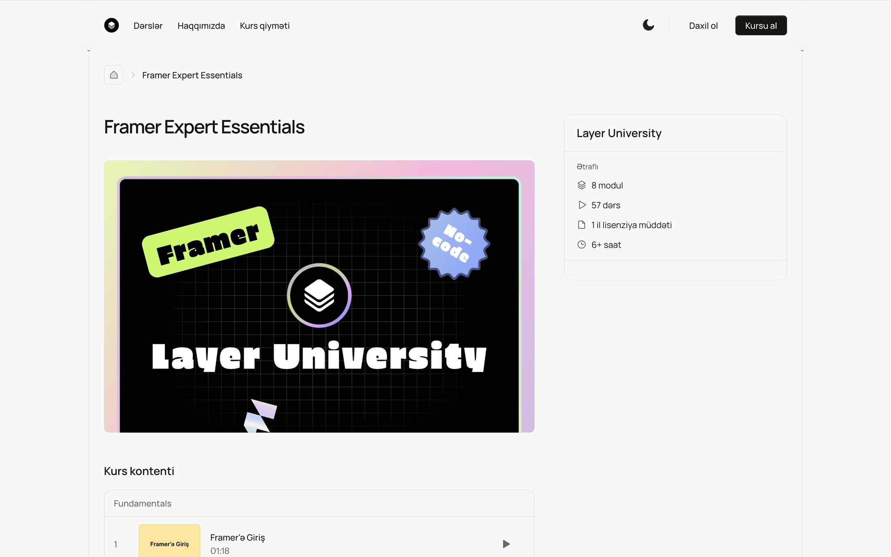Click the Layer University sidebar heading
891x557 pixels.
tap(619, 133)
